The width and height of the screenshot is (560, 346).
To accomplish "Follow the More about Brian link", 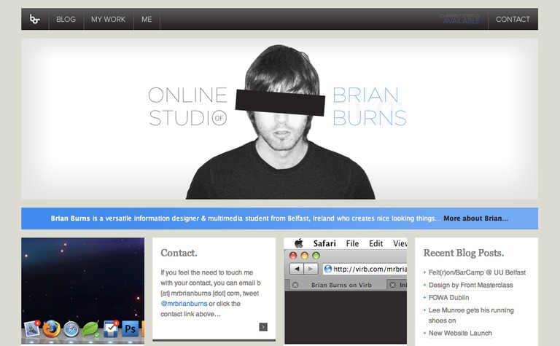I will pyautogui.click(x=475, y=219).
